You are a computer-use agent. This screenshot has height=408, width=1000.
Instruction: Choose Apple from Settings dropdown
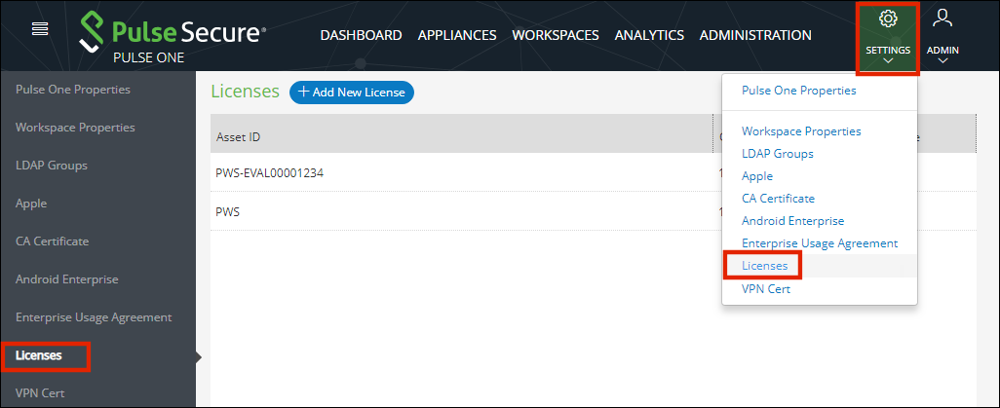757,176
